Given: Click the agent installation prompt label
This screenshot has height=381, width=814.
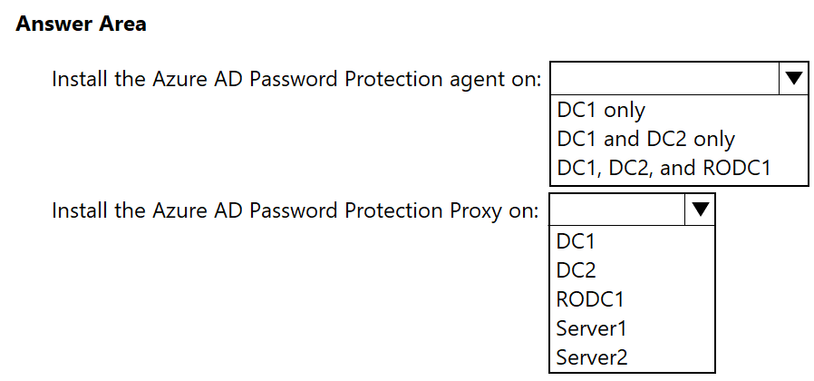Looking at the screenshot, I should pos(296,80).
